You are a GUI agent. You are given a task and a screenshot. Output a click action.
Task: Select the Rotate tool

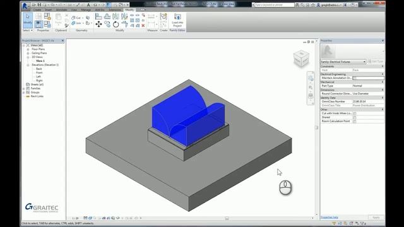click(116, 25)
